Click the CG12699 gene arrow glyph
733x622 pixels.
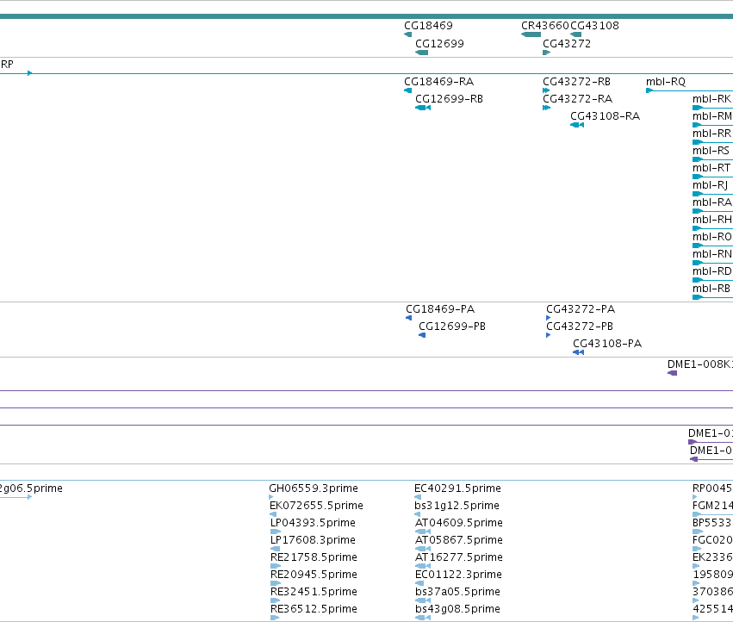(x=422, y=53)
